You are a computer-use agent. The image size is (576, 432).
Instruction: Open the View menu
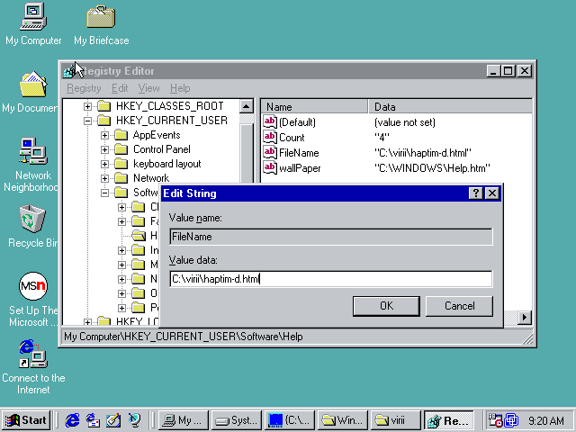tap(148, 88)
